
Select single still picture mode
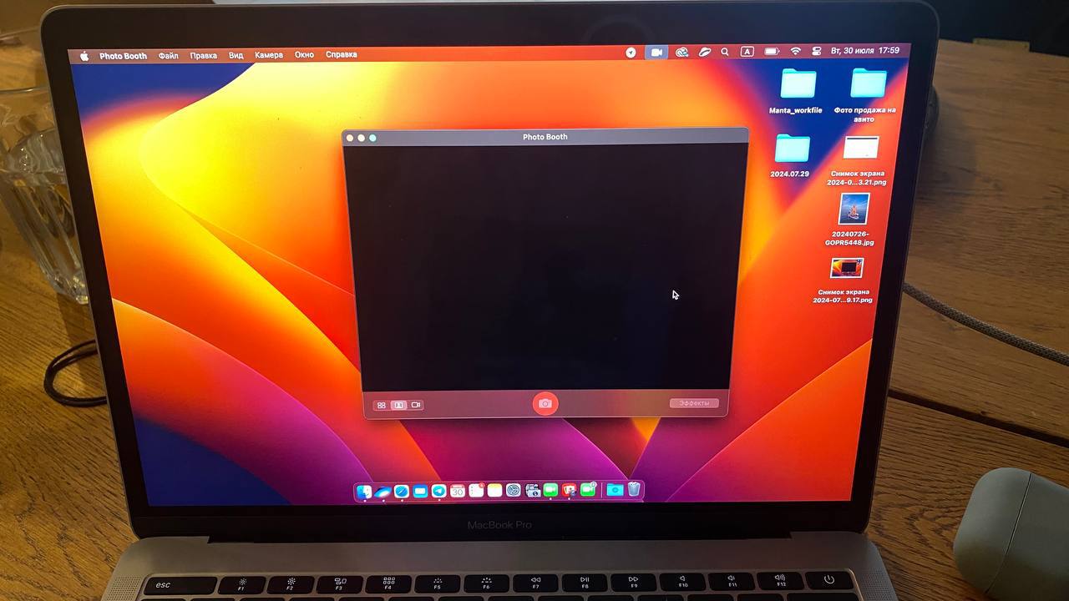pyautogui.click(x=399, y=405)
